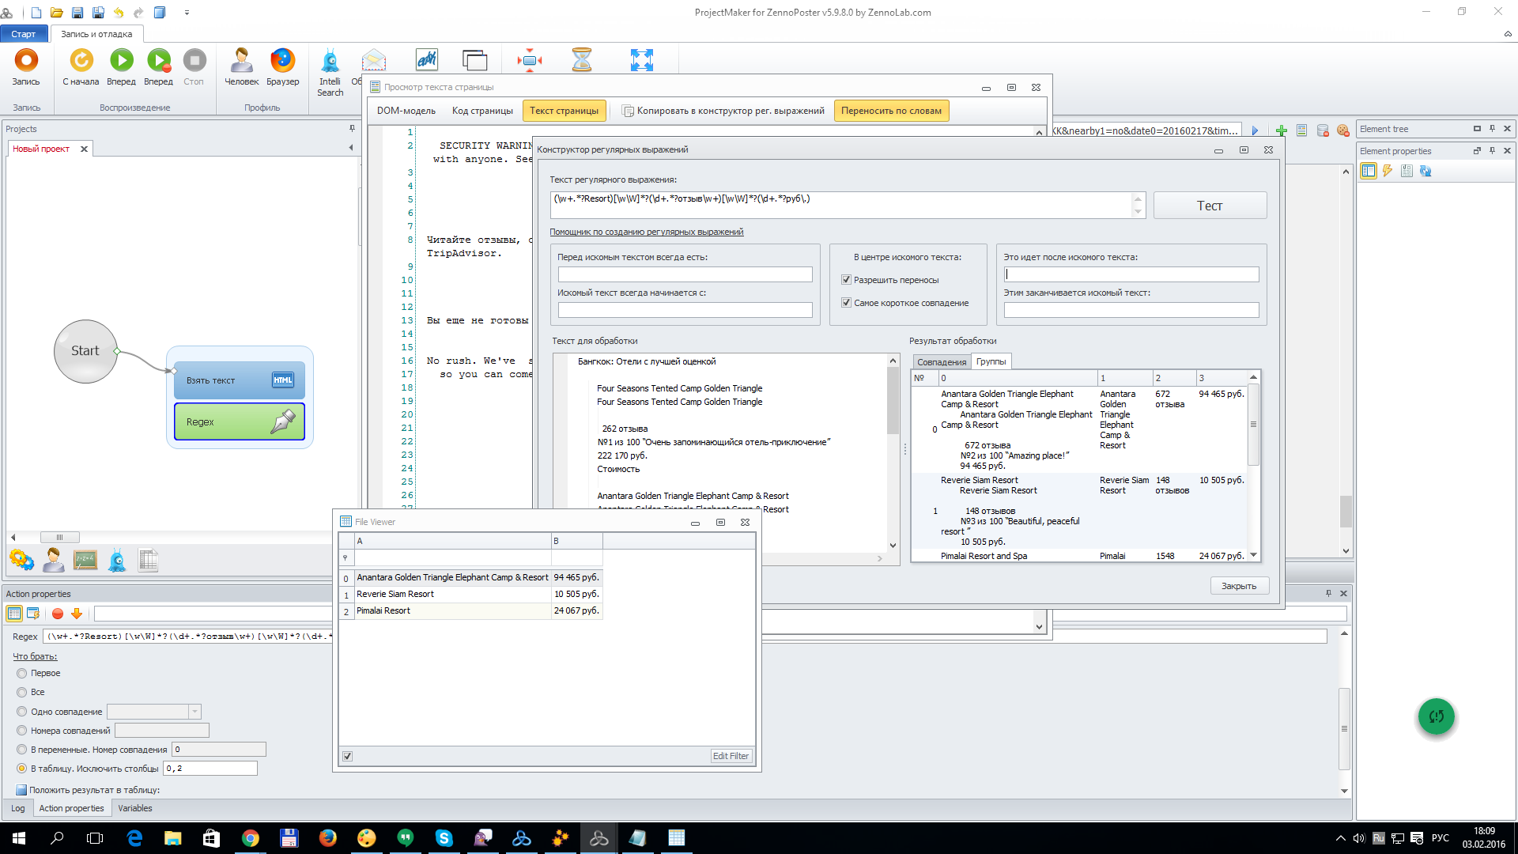Viewport: 1518px width, 854px height.
Task: Click the Стоп playback button
Action: [x=194, y=61]
